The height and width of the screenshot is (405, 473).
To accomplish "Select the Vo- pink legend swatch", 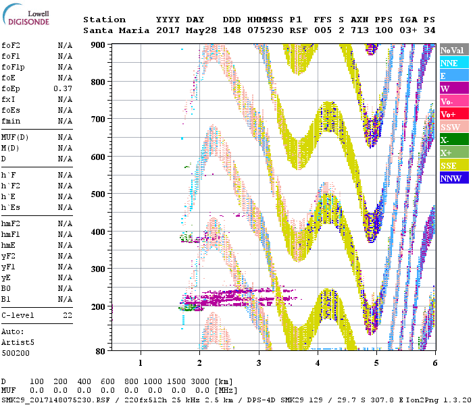I will coord(454,101).
